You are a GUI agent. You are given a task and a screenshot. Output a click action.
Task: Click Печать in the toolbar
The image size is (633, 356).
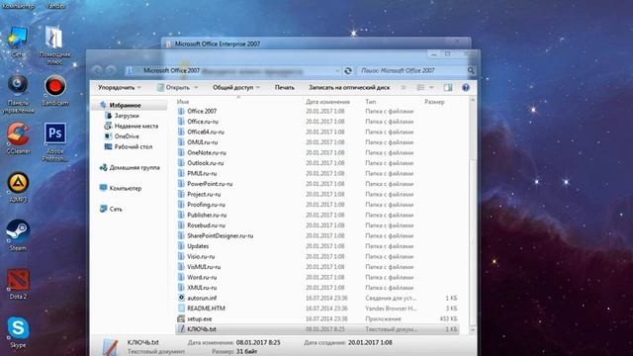(x=284, y=88)
